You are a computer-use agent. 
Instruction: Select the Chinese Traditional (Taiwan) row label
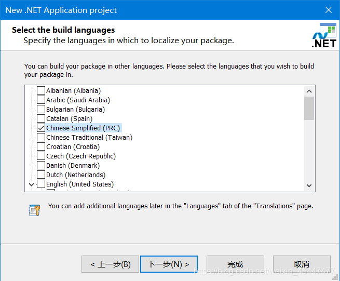(89, 137)
